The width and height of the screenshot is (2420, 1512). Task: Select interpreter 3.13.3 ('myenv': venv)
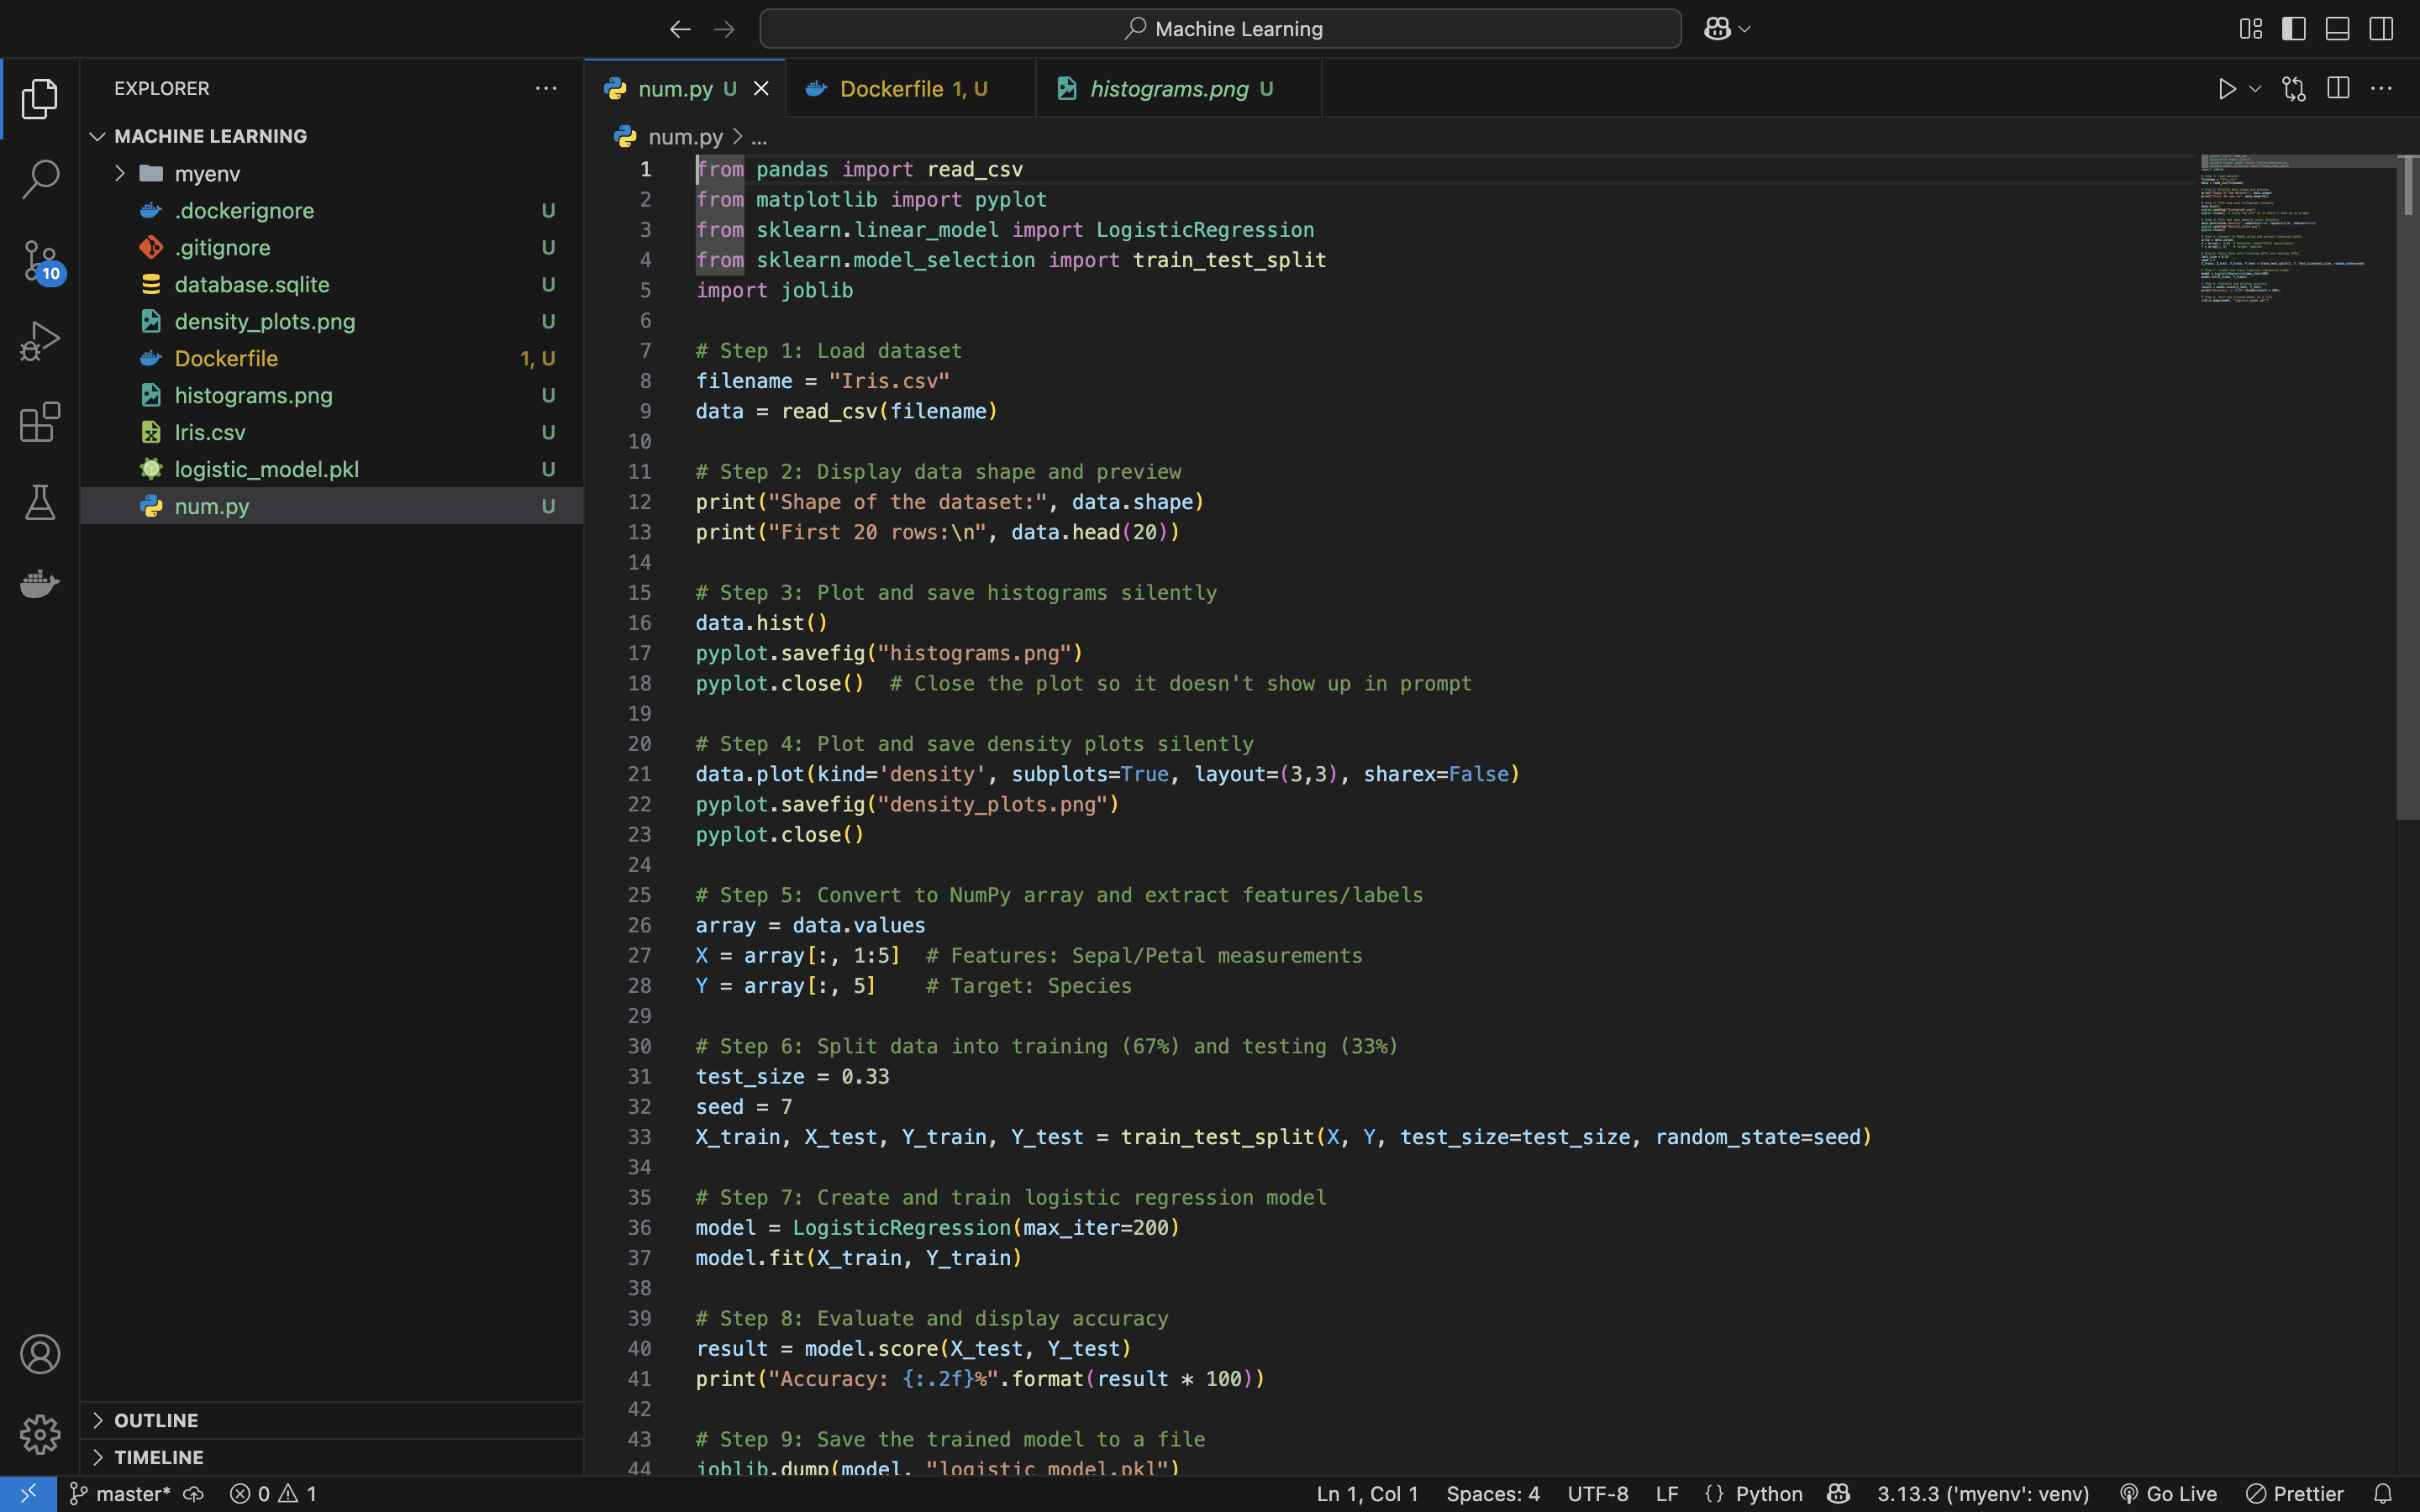[1983, 1494]
